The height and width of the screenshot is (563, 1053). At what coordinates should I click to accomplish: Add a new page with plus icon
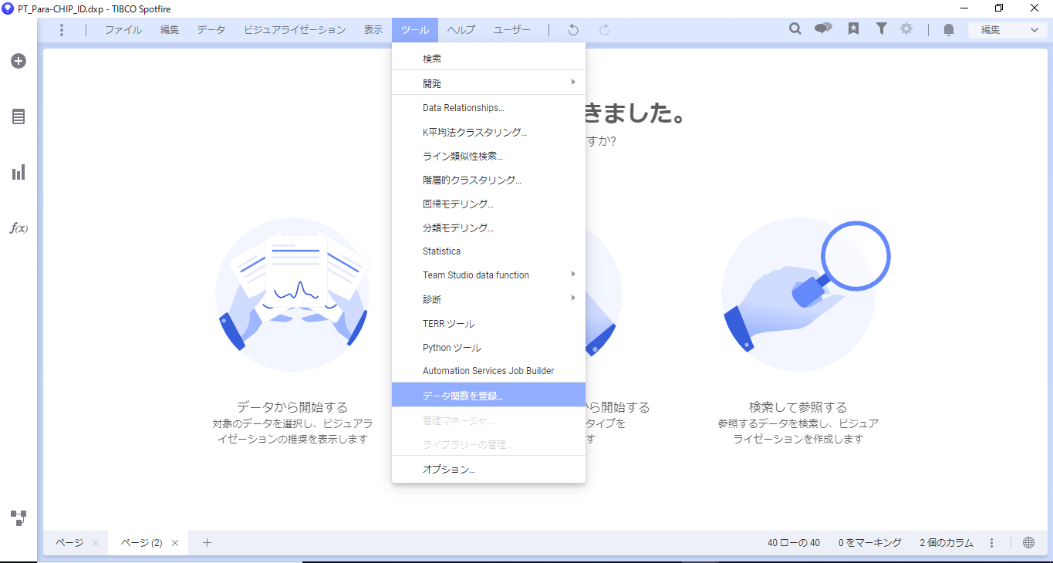point(207,542)
